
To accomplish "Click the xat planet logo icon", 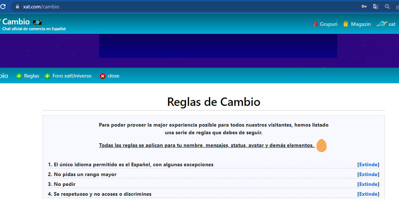I will [382, 24].
